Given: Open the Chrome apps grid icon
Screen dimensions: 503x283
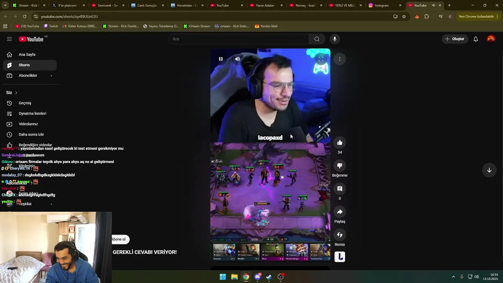Looking at the screenshot, I should pyautogui.click(x=5, y=26).
